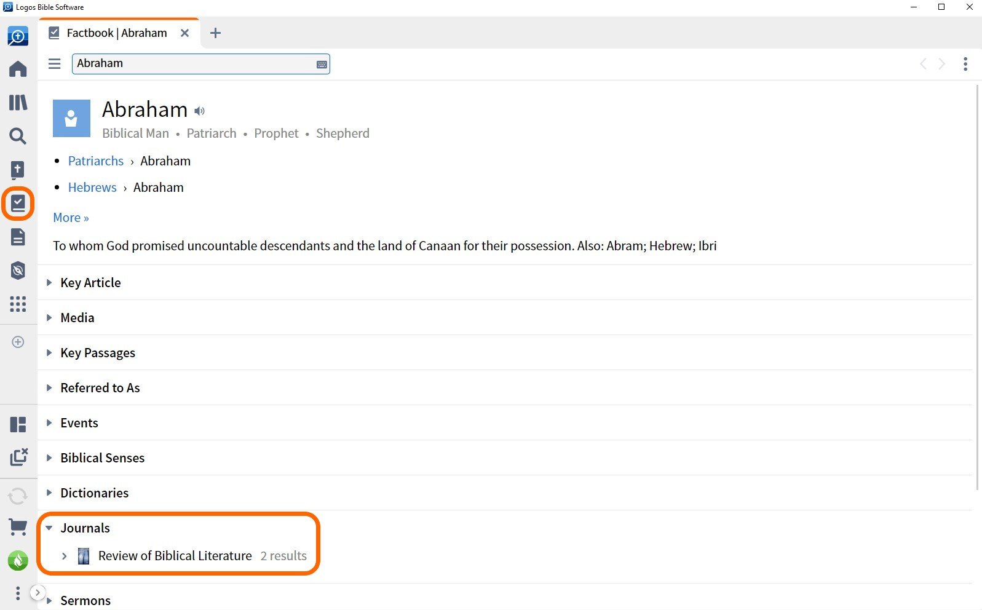This screenshot has height=610, width=982.
Task: Open the Library books icon
Action: [x=18, y=102]
